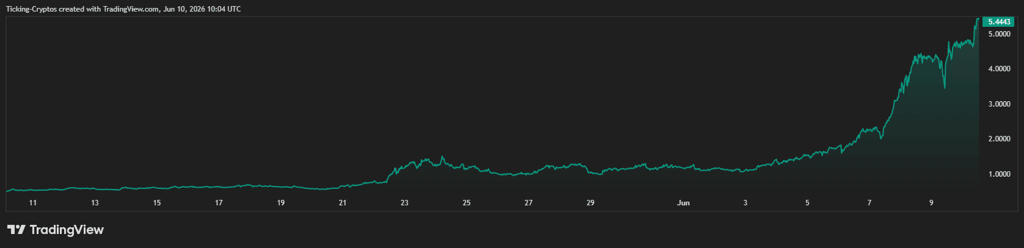Screen dimensions: 1024x248
Task: Select the date label 9 on time axis
Action: pyautogui.click(x=932, y=203)
